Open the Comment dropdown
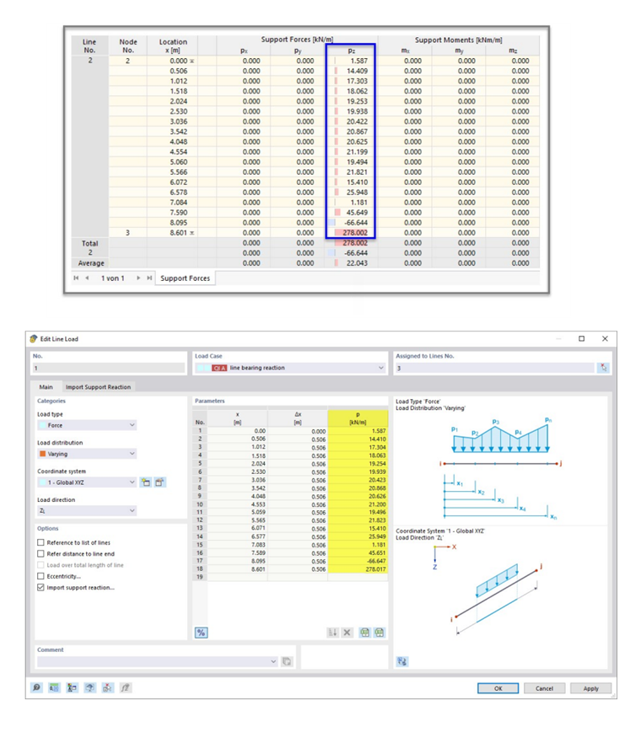 273,661
